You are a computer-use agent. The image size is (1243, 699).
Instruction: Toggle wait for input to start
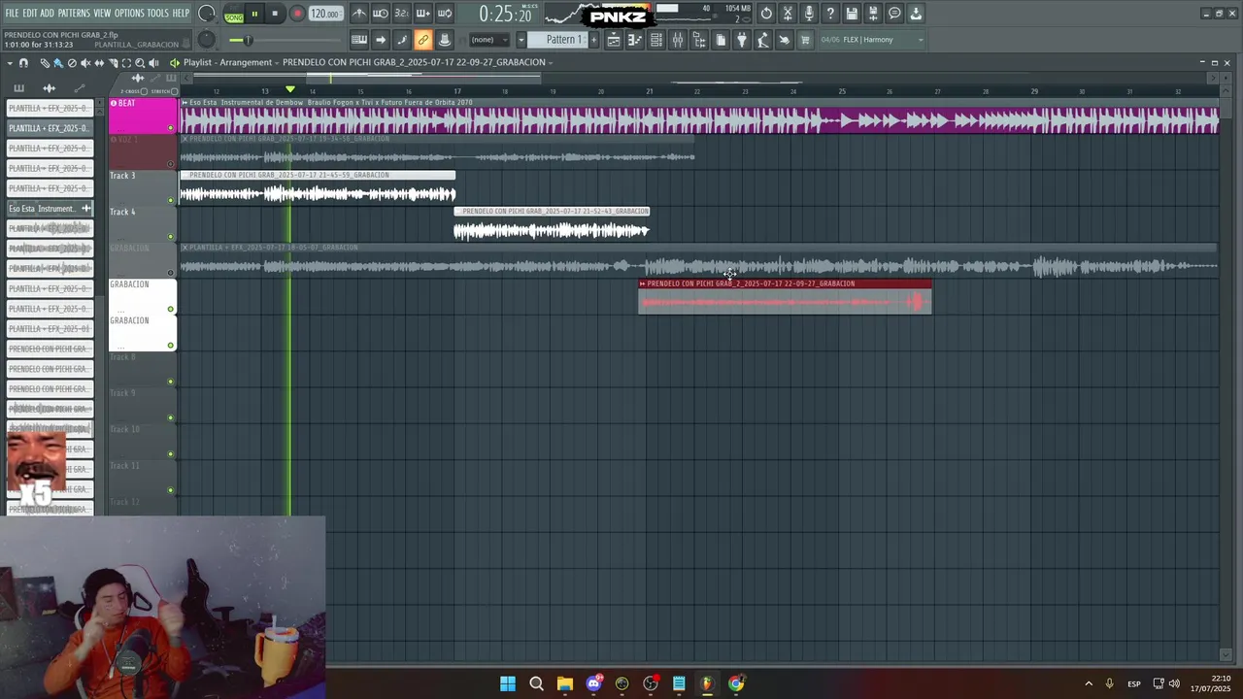point(381,14)
